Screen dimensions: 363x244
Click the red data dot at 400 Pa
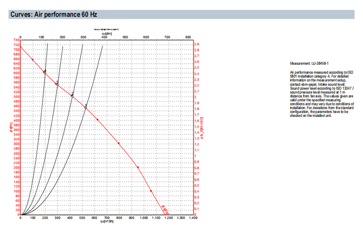(97, 119)
